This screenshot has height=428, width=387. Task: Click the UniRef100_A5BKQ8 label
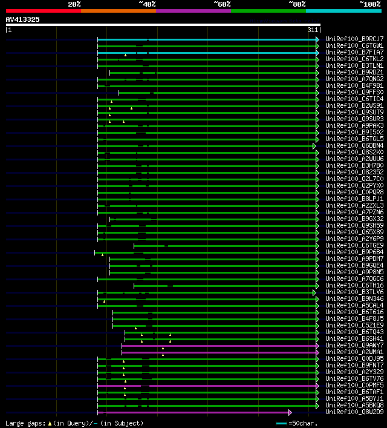pyautogui.click(x=354, y=406)
